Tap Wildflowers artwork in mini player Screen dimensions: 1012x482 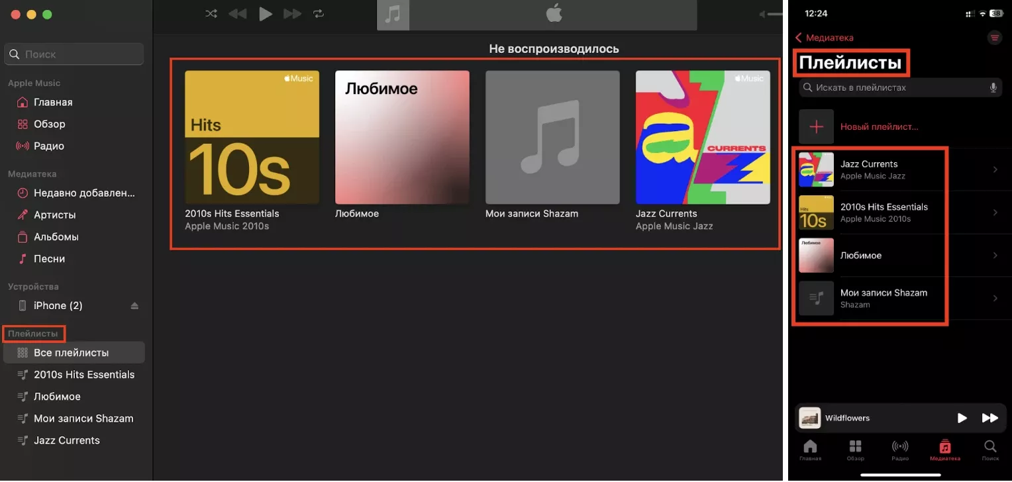(x=810, y=418)
